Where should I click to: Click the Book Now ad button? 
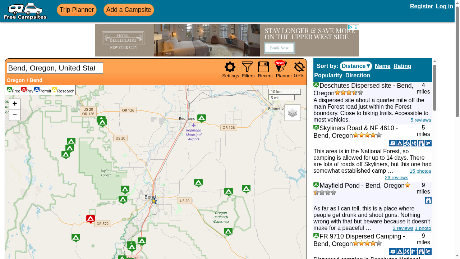279,48
